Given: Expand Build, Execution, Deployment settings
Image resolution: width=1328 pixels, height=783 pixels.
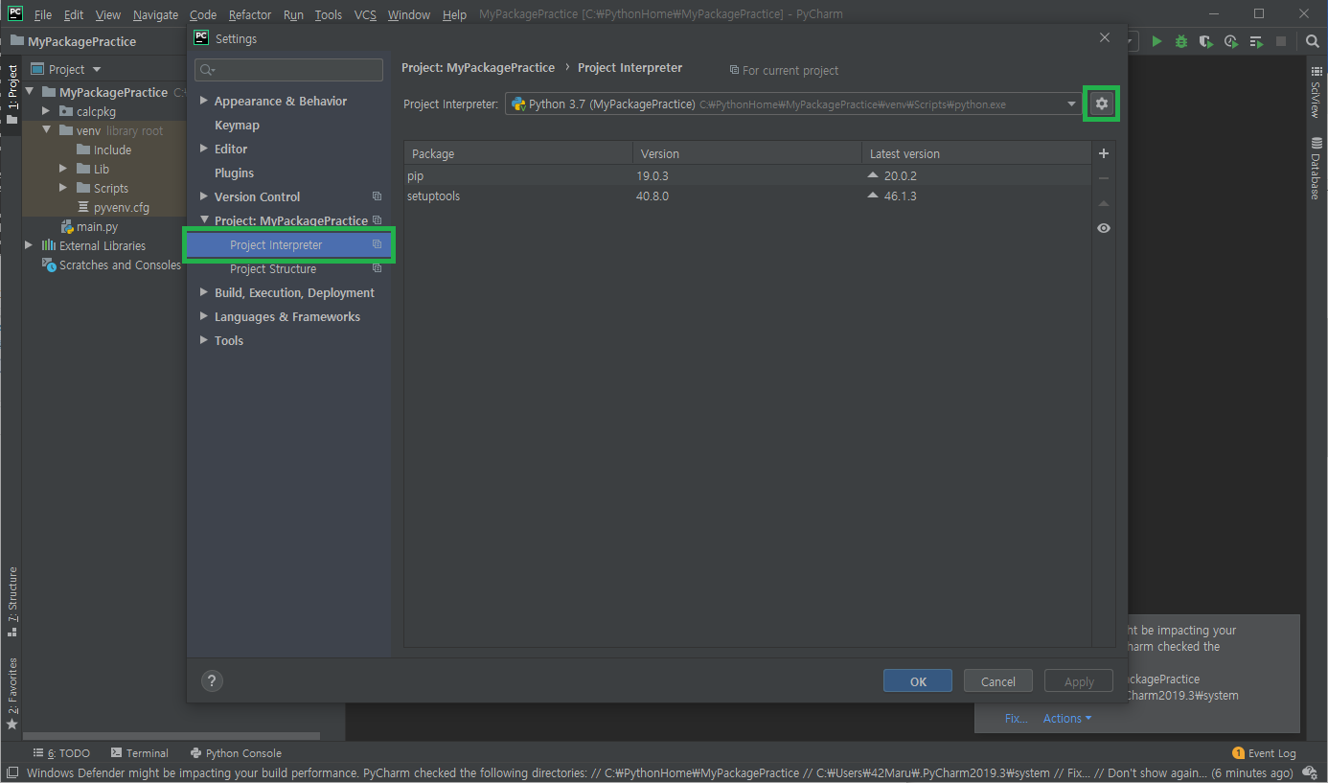Looking at the screenshot, I should (x=203, y=293).
